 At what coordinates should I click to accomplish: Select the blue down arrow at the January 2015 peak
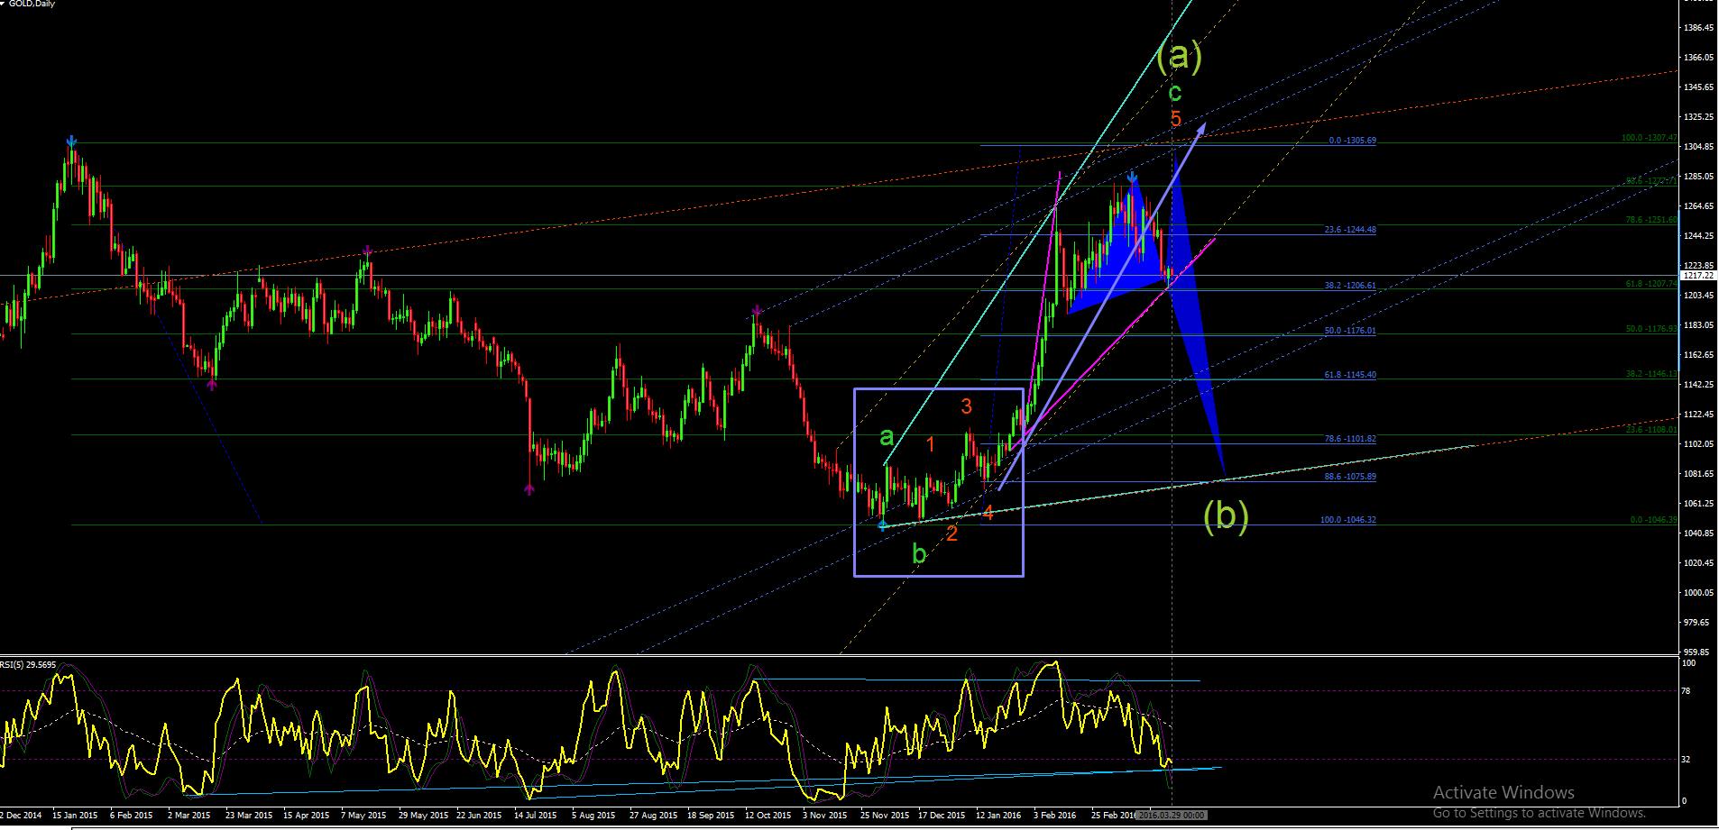click(x=71, y=141)
